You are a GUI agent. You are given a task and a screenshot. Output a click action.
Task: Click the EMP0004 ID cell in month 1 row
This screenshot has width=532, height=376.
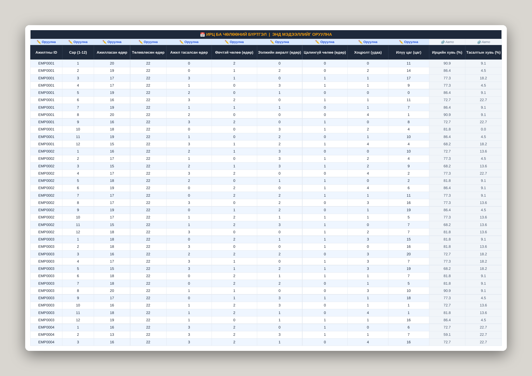click(46, 327)
